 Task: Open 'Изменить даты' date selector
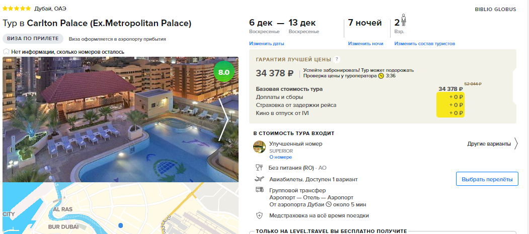point(267,43)
